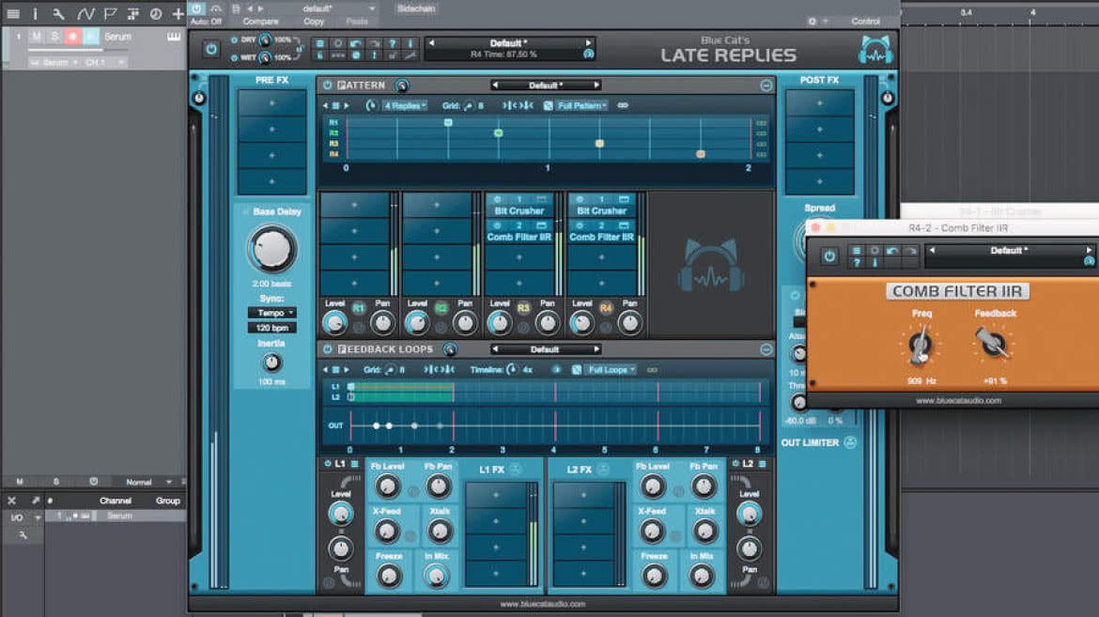Viewport: 1099px width, 617px height.
Task: Collapse the Pattern section with the minus icon
Action: coord(766,85)
